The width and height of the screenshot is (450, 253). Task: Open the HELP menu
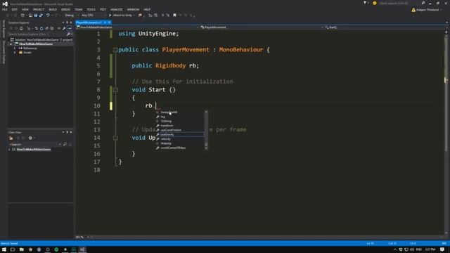click(147, 9)
